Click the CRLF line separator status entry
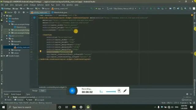This screenshot has height=110, width=196. click(169, 103)
